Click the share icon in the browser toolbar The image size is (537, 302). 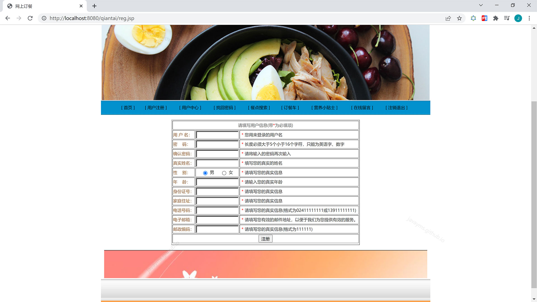coord(448,18)
